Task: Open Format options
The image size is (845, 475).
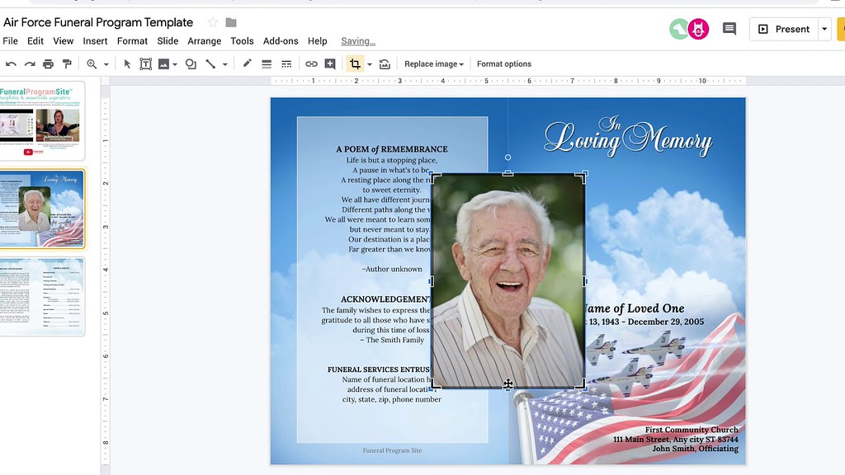Action: [x=504, y=64]
